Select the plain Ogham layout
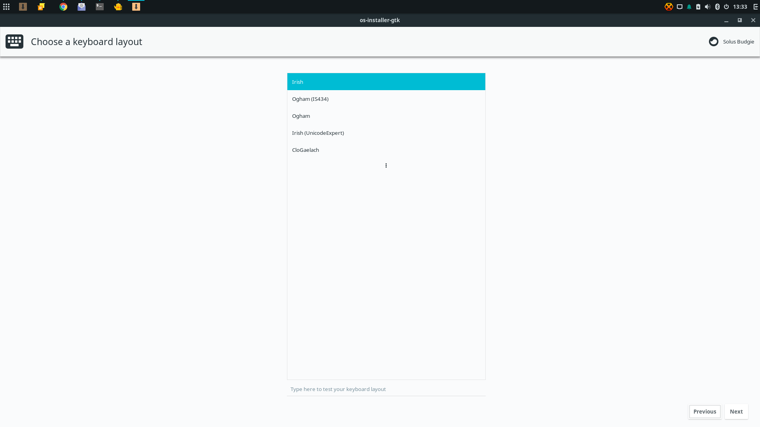Image resolution: width=760 pixels, height=427 pixels. (386, 116)
